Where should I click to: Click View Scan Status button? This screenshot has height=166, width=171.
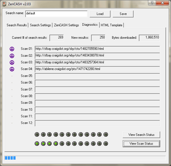[x=141, y=144]
